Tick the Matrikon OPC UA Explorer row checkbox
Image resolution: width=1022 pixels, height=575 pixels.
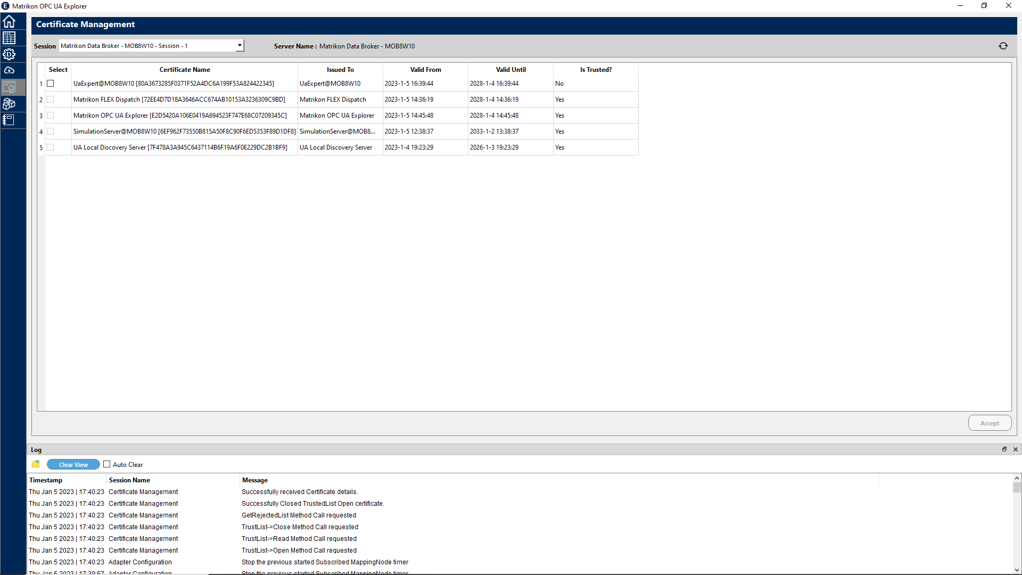pyautogui.click(x=51, y=116)
